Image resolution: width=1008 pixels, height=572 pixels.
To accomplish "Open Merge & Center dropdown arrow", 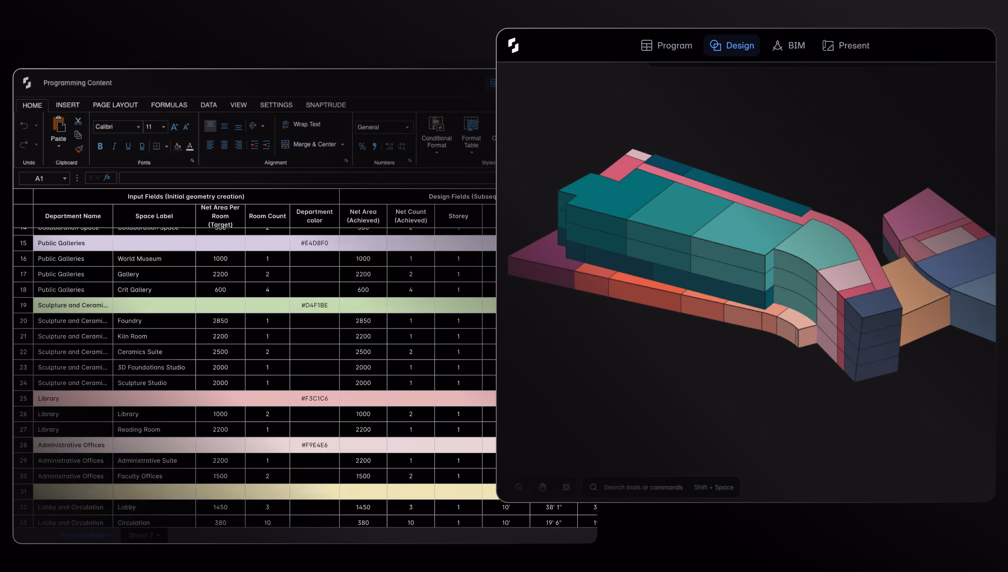I will click(x=342, y=144).
